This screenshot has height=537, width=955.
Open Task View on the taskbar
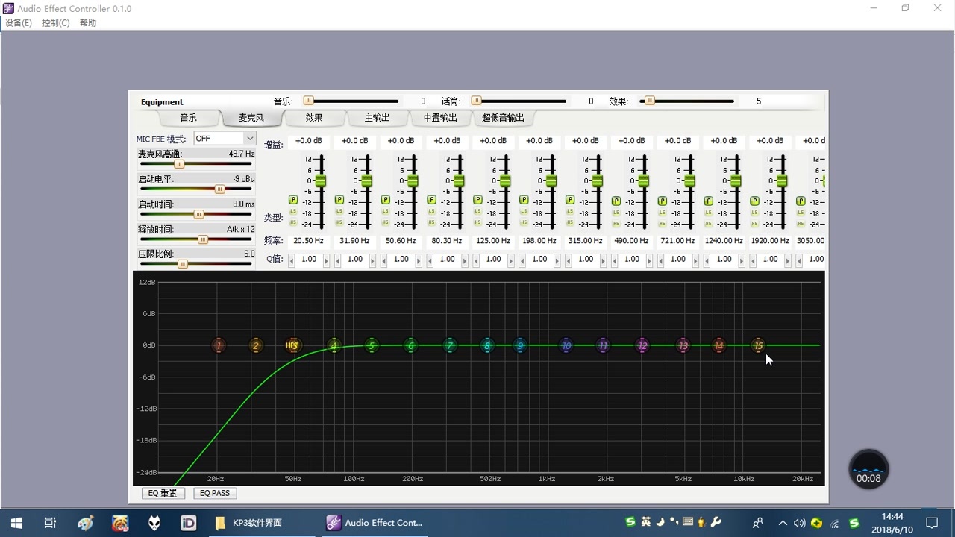click(50, 523)
